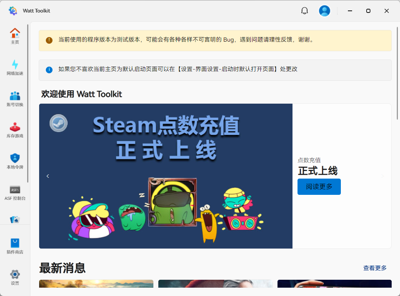Click 阅读更多 to read the announcement
This screenshot has width=400, height=296.
[319, 187]
